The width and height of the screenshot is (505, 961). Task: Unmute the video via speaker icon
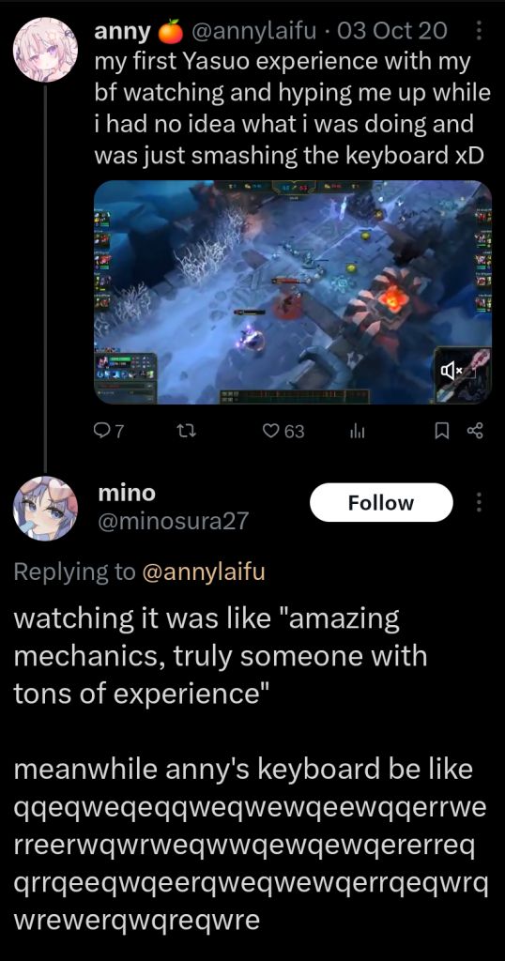click(x=452, y=370)
